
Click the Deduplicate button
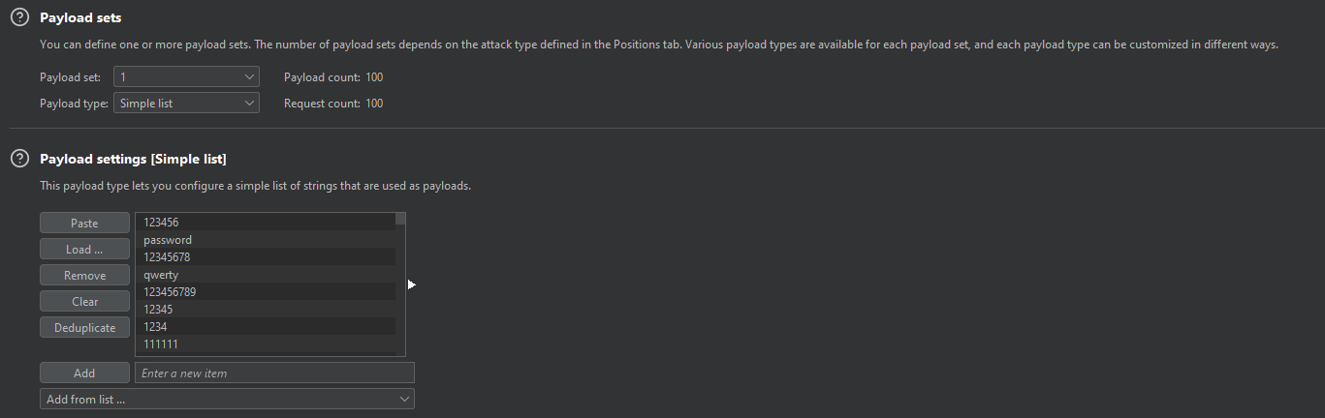(84, 328)
